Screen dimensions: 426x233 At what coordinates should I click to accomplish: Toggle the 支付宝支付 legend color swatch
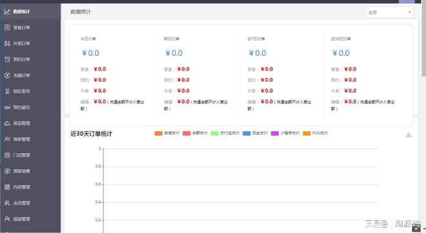[x=215, y=133]
